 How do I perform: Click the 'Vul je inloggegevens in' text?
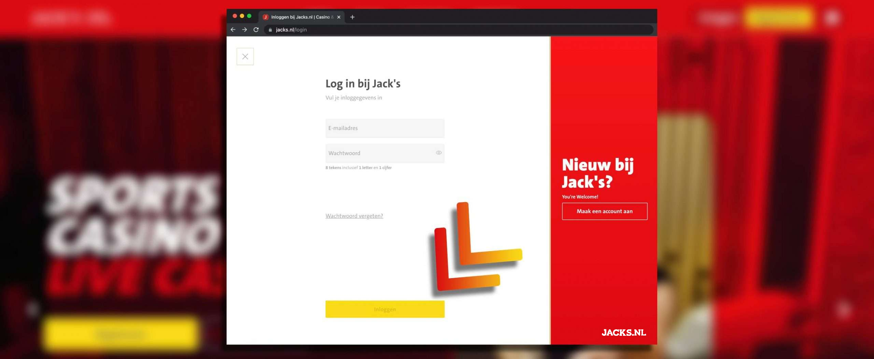point(354,98)
